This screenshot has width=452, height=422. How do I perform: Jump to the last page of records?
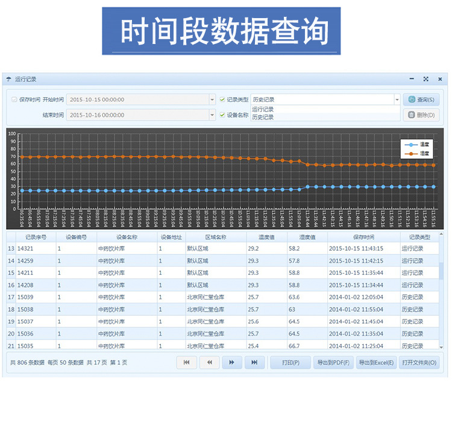[x=254, y=362]
